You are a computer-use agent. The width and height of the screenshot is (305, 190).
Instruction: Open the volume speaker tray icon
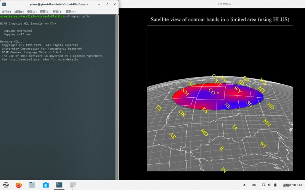270,185
